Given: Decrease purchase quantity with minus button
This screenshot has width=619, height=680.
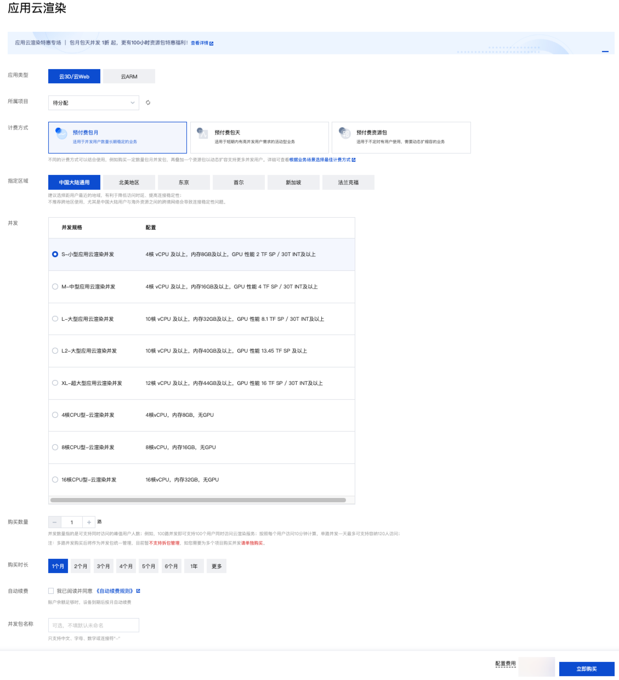Looking at the screenshot, I should (x=55, y=522).
